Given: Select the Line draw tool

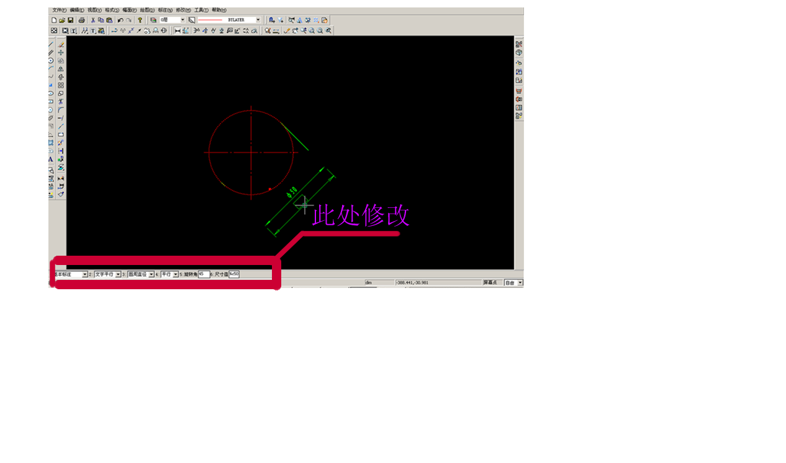Looking at the screenshot, I should click(51, 45).
